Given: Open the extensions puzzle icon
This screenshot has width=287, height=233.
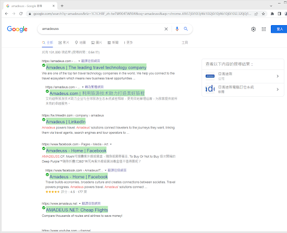Looking at the screenshot, I should pos(272,14).
